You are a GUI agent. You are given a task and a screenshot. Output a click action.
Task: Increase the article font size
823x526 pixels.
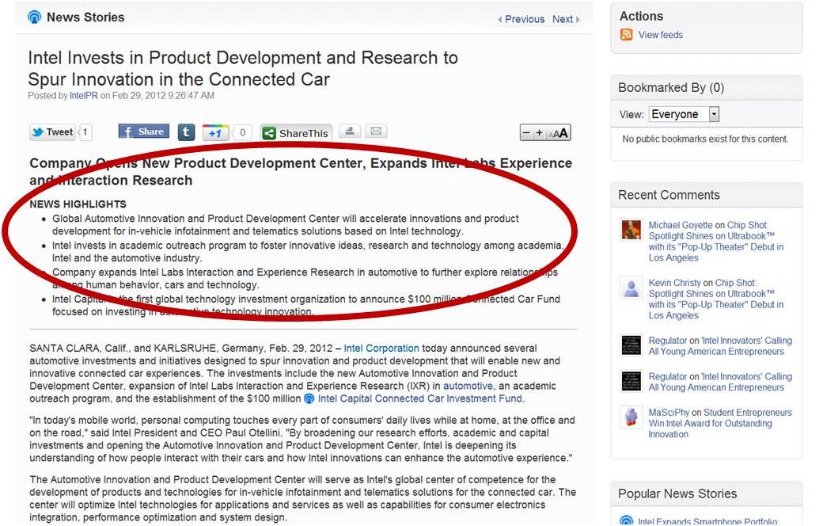click(539, 133)
